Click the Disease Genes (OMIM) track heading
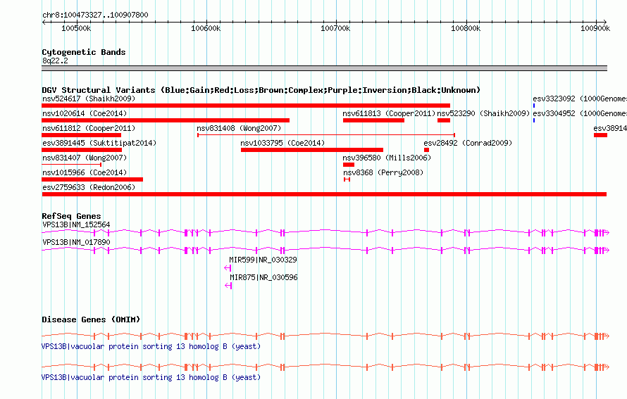This screenshot has width=627, height=399. point(91,319)
